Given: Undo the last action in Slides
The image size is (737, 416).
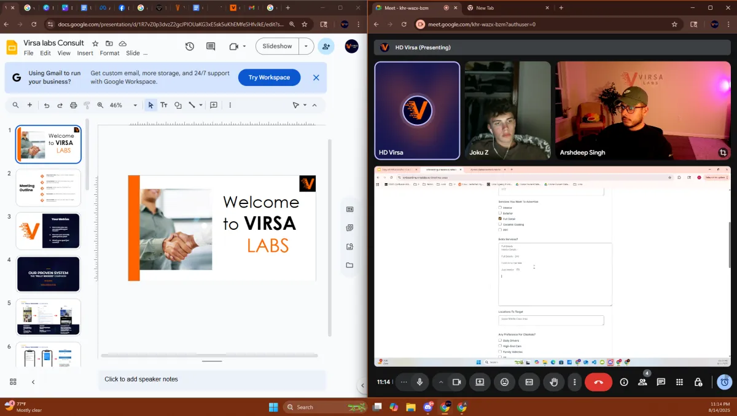Looking at the screenshot, I should [47, 105].
